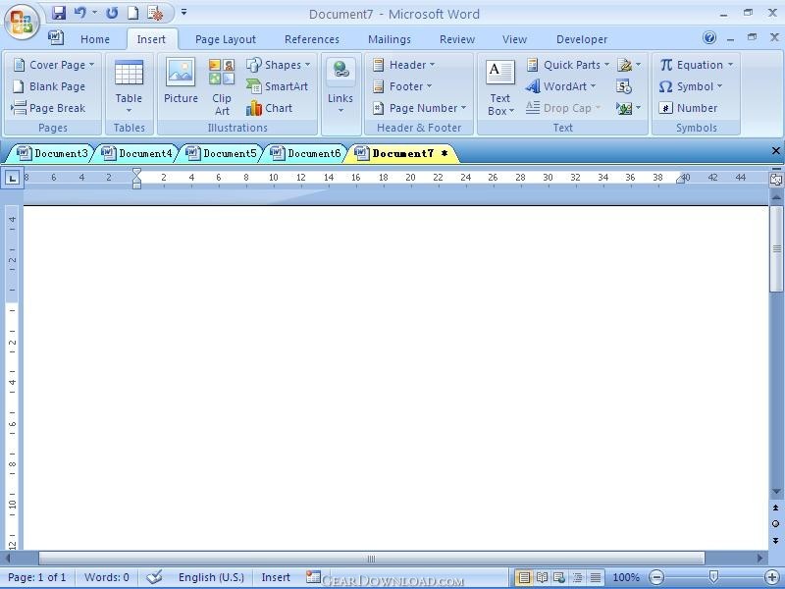The height and width of the screenshot is (589, 785).
Task: Insert a Blank Page
Action: pyautogui.click(x=48, y=86)
